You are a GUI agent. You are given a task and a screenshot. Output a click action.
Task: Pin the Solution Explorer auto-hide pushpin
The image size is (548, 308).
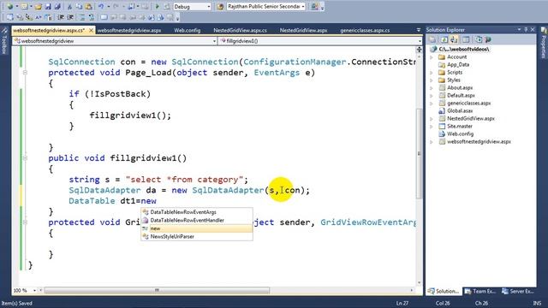pos(526,30)
